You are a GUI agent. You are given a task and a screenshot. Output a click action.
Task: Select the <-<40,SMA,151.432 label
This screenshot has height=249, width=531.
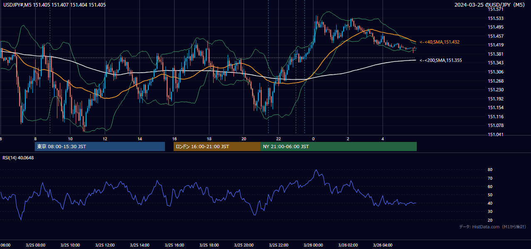point(440,42)
